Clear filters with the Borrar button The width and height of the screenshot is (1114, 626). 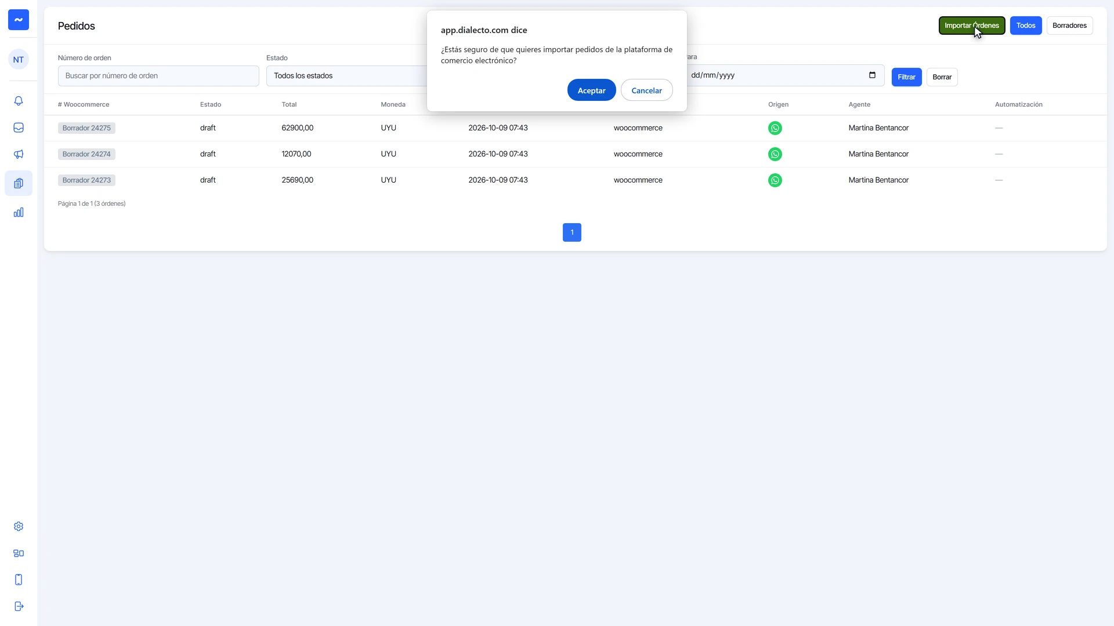pyautogui.click(x=942, y=77)
